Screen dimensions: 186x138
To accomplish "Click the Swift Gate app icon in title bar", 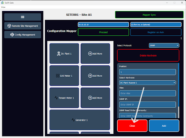I will (3, 3).
